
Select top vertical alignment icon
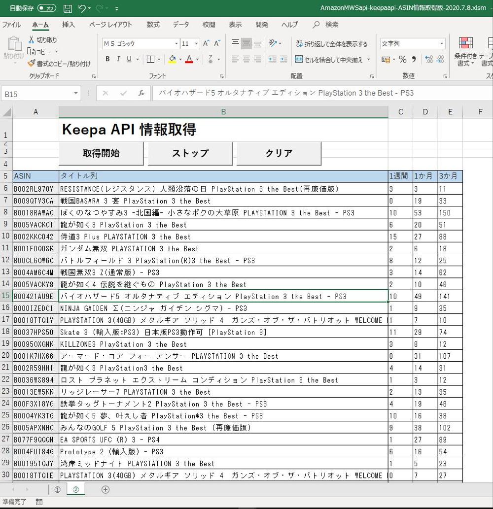click(236, 43)
